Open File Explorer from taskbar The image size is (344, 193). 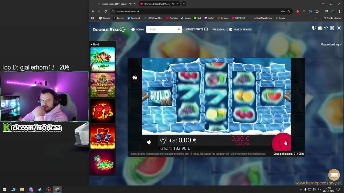pyautogui.click(x=22, y=190)
